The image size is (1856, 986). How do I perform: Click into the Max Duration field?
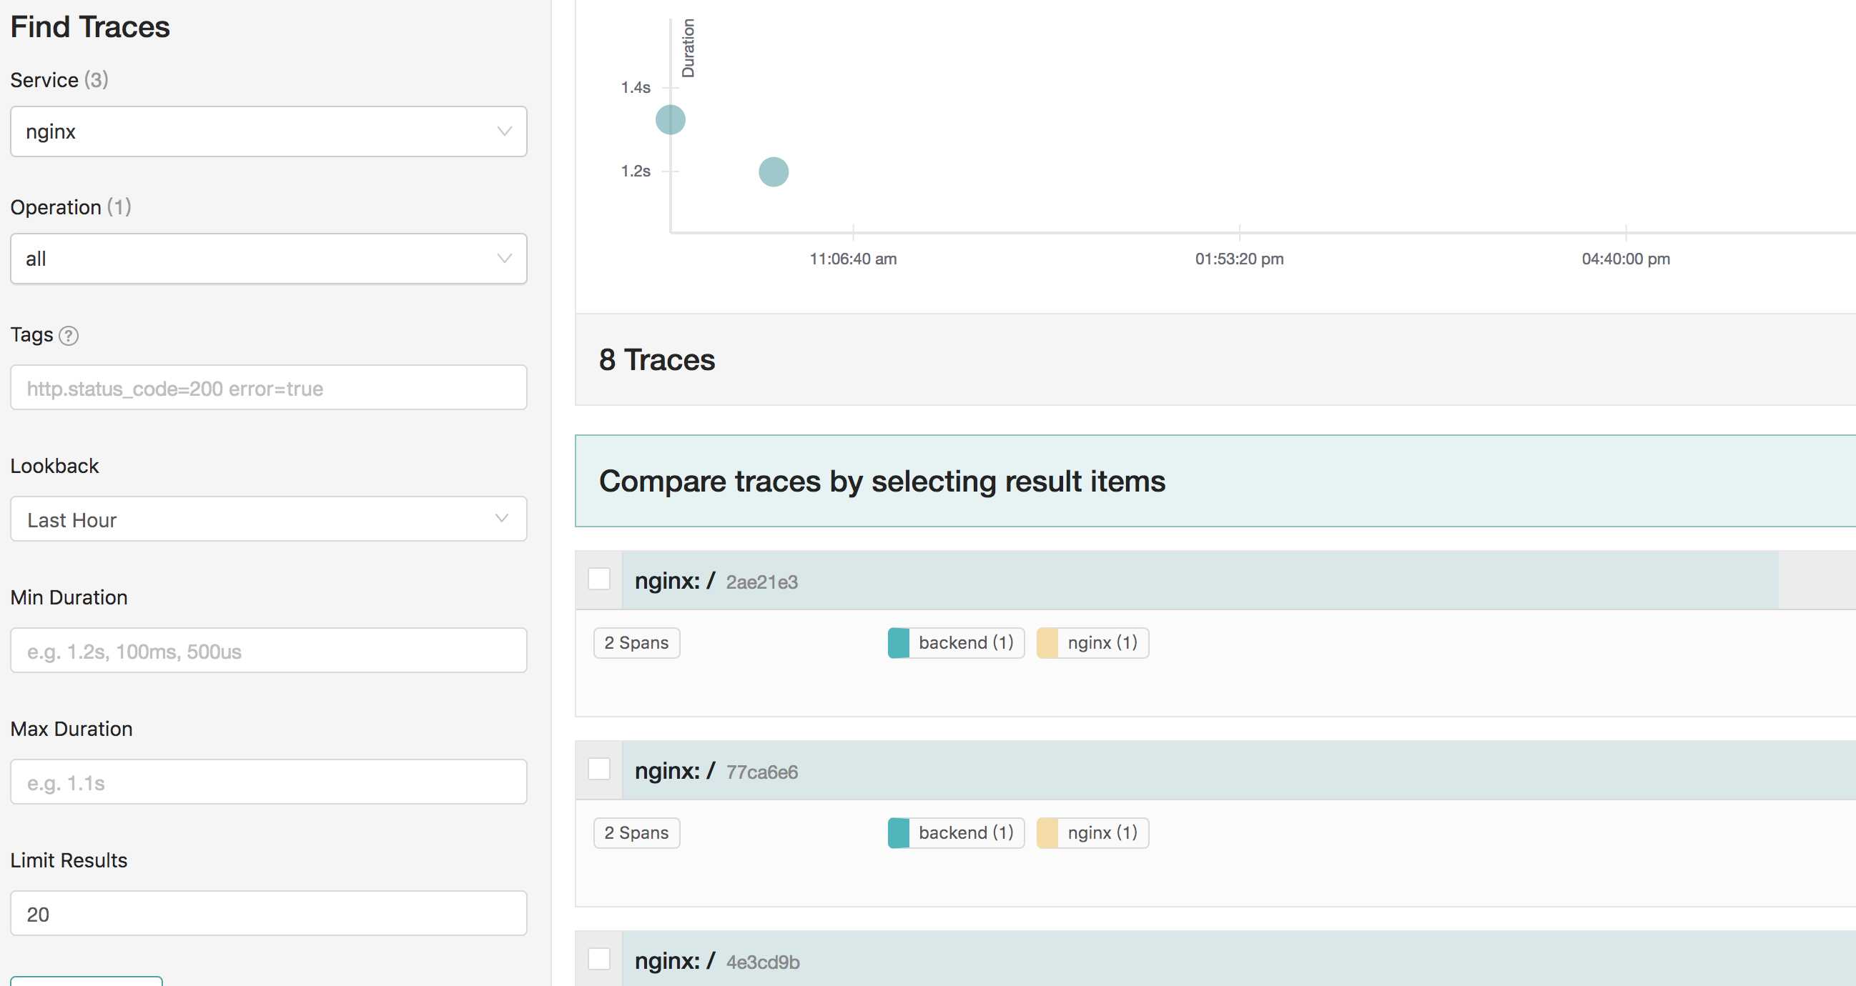[268, 782]
